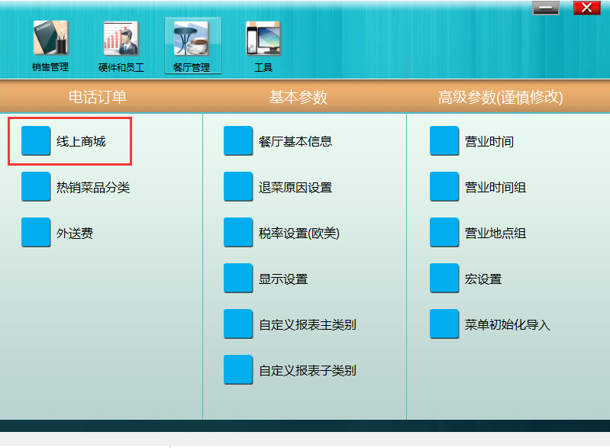Screen dimensions: 610x448
Task: Open the 外送费 label
Action: point(75,234)
